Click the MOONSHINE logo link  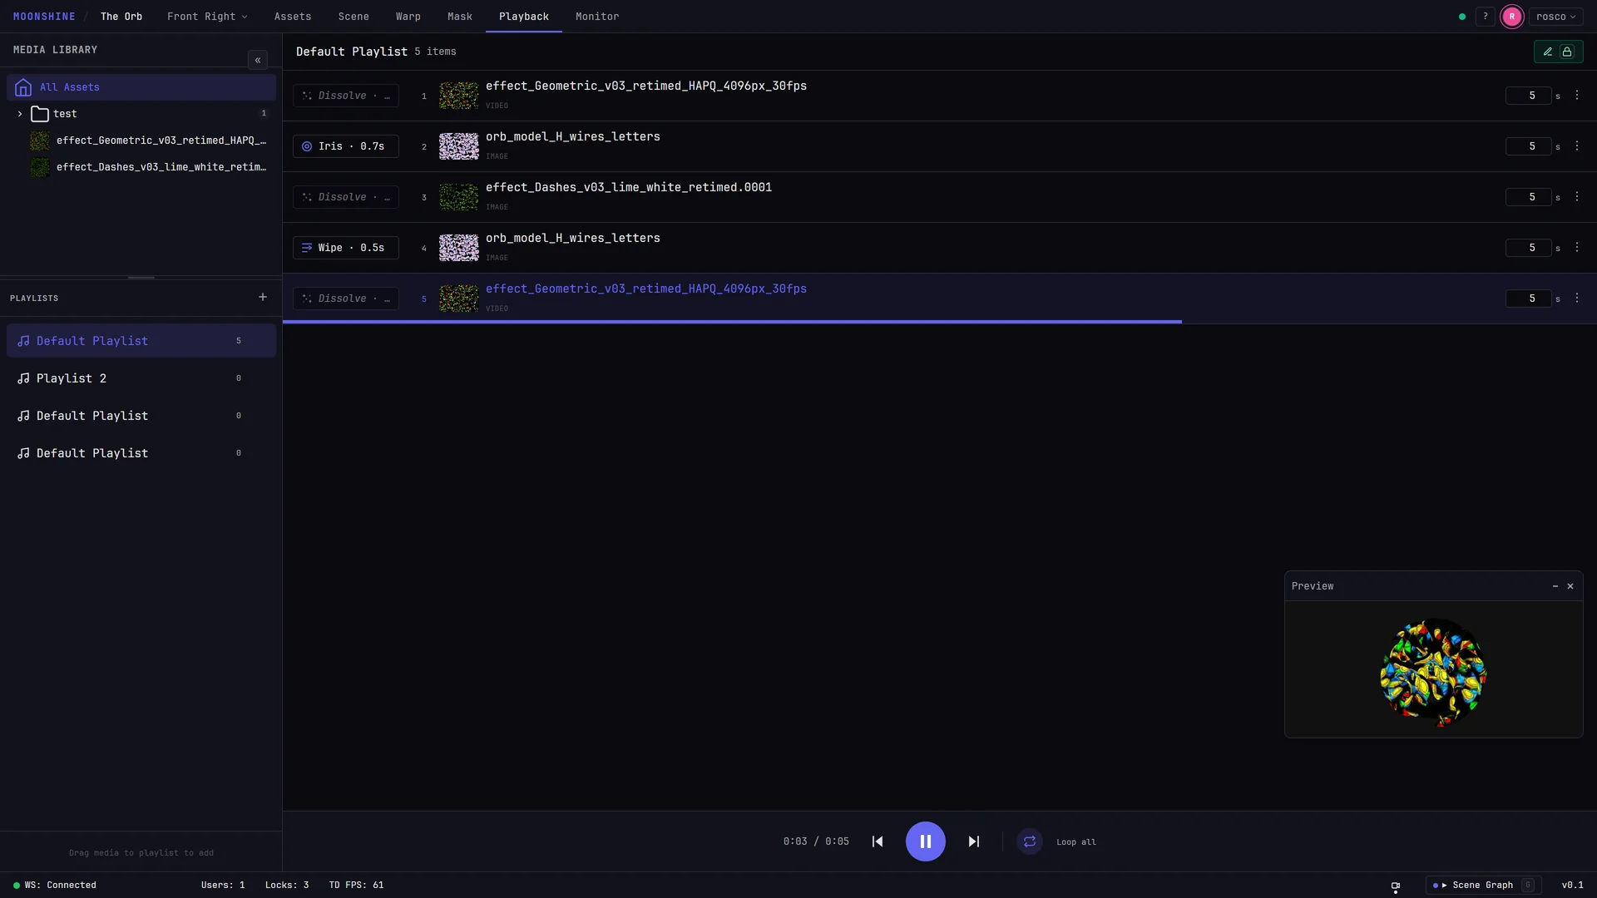[44, 17]
